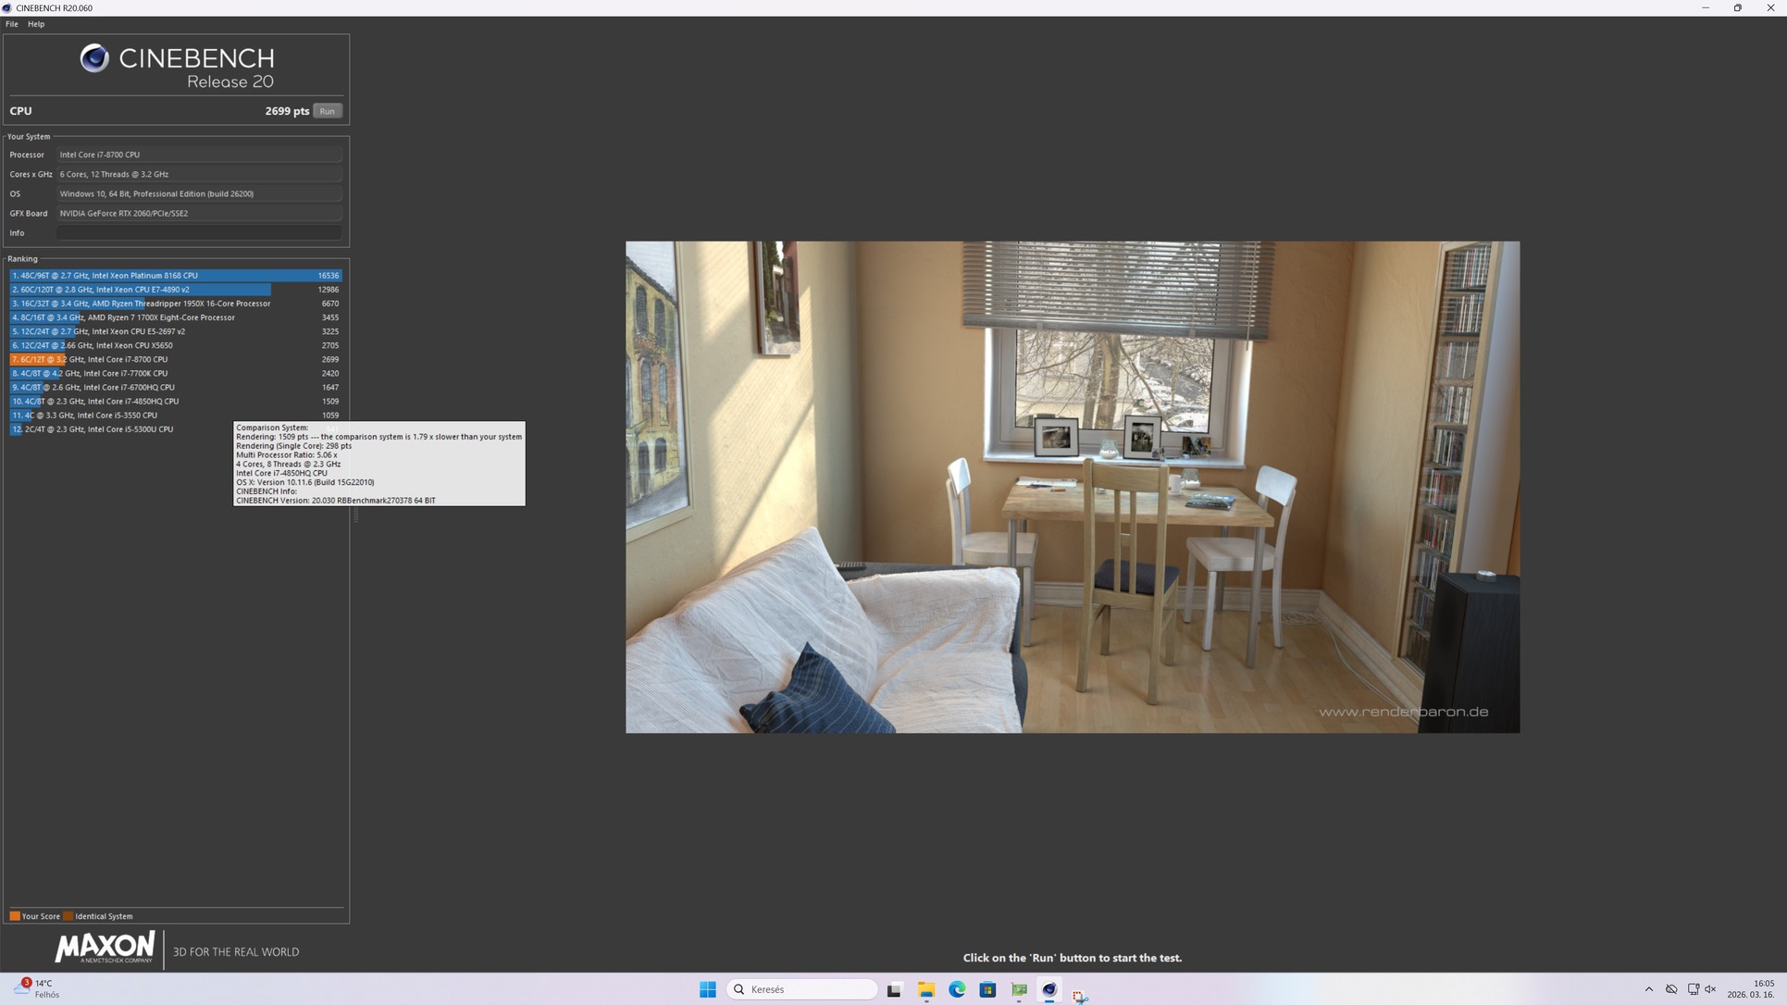Open Task View on the taskbar

(894, 989)
